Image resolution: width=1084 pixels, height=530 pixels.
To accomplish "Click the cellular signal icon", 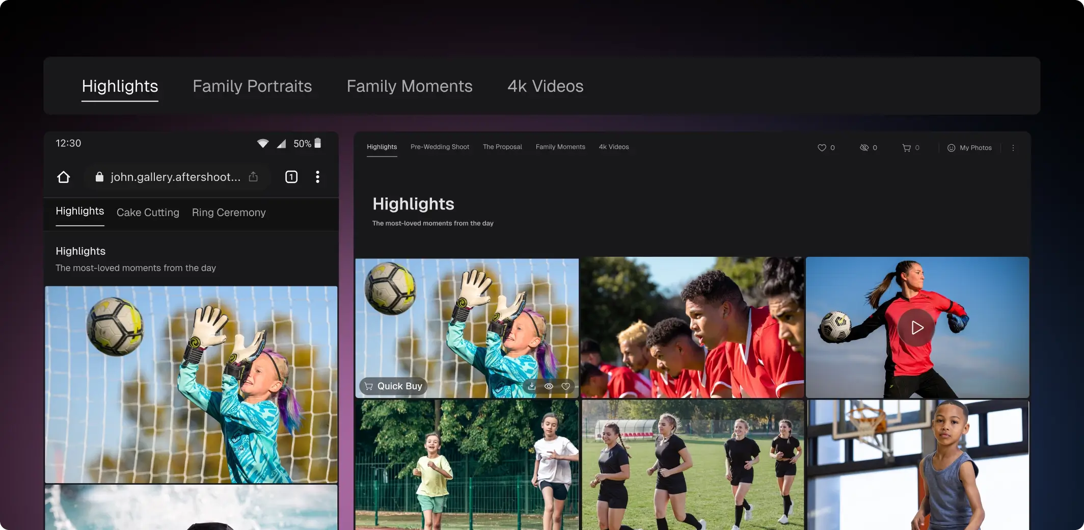I will tap(281, 144).
